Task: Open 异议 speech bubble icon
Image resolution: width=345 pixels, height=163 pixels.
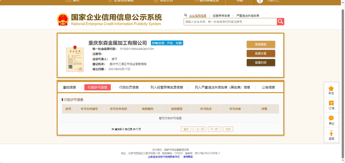Action: [331, 118]
